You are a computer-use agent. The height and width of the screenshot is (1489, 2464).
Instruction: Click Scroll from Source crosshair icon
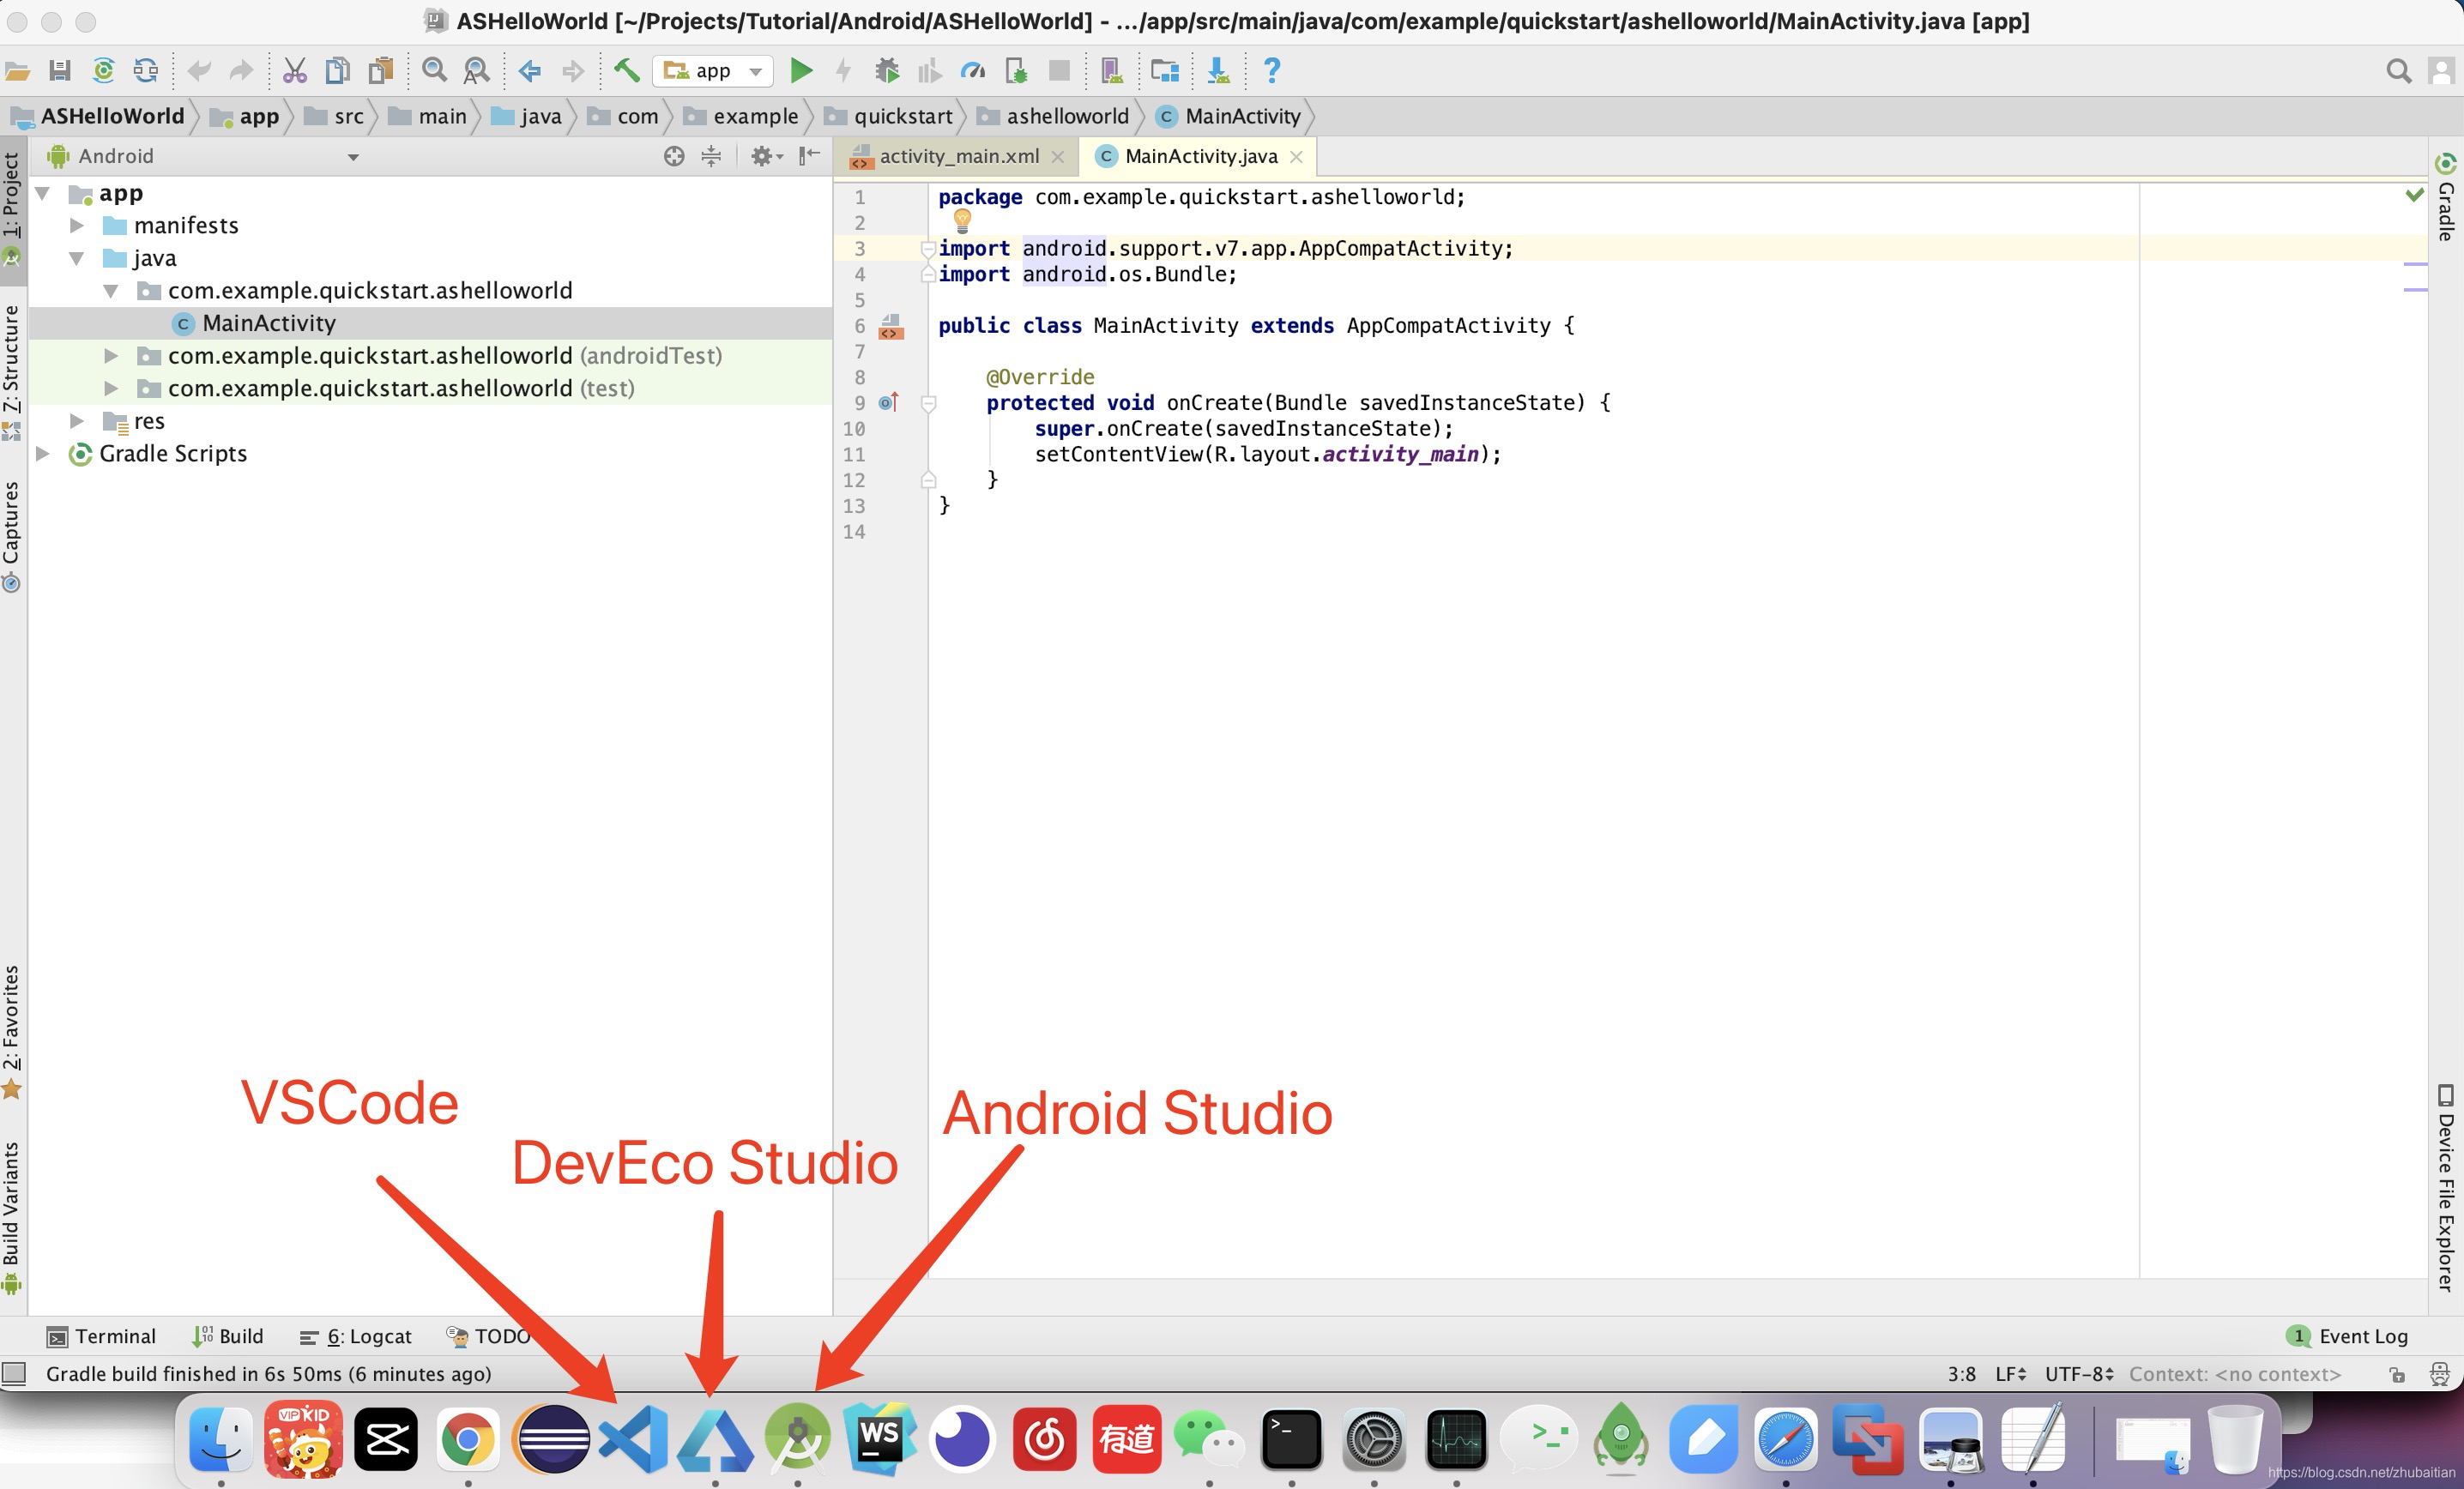[674, 156]
